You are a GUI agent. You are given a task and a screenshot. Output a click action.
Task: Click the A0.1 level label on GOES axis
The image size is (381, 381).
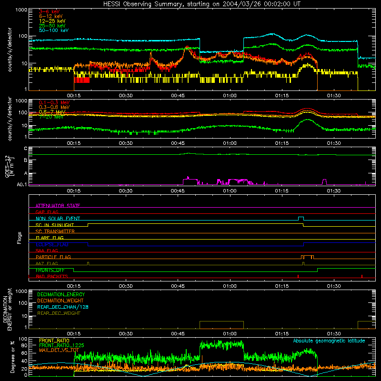tap(21, 185)
